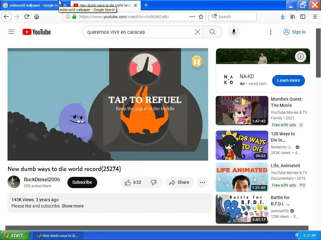This screenshot has height=240, width=321.
Task: Close the eddsworld wallpaper tab
Action: click(x=65, y=5)
